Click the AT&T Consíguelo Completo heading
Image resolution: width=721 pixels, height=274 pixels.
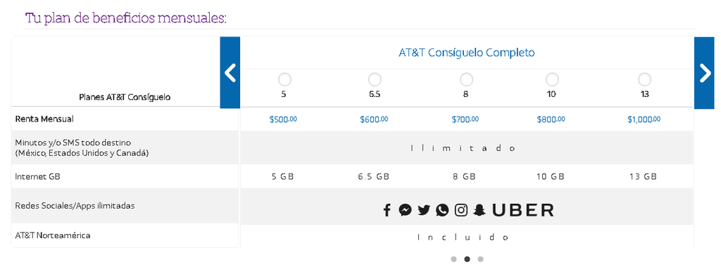click(x=466, y=52)
